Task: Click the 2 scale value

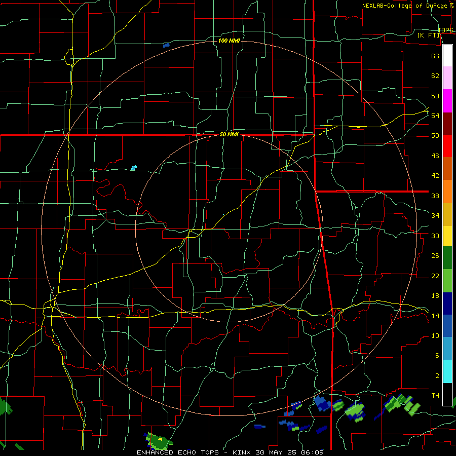Action: [x=437, y=376]
